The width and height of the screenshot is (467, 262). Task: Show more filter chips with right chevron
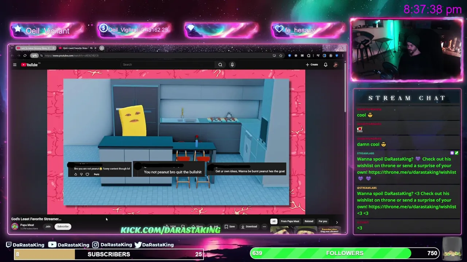337,222
